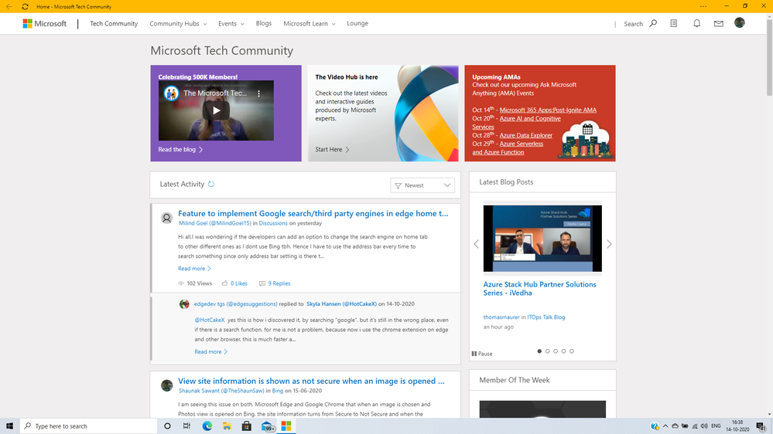Open the user profile avatar in header

tap(740, 22)
